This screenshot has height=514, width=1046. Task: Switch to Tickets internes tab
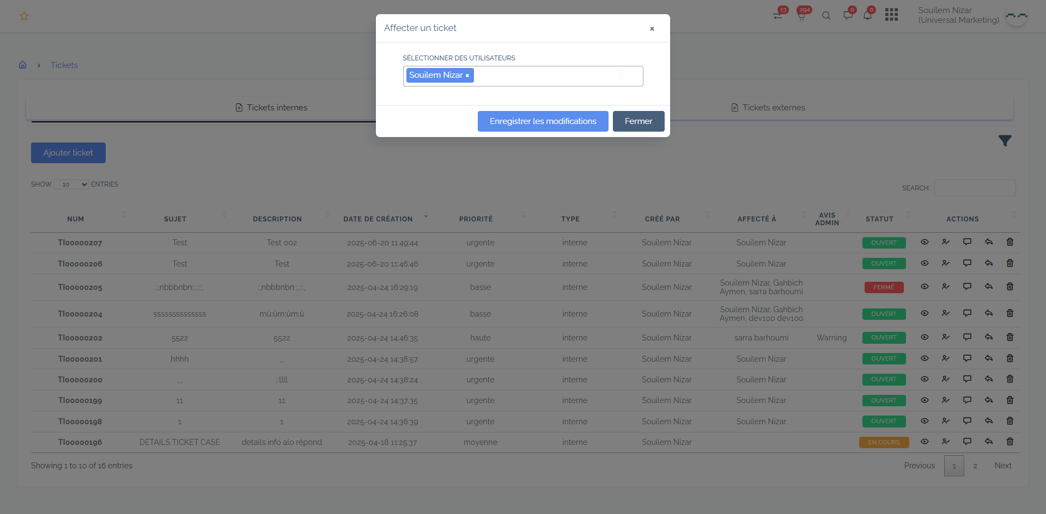tap(271, 108)
